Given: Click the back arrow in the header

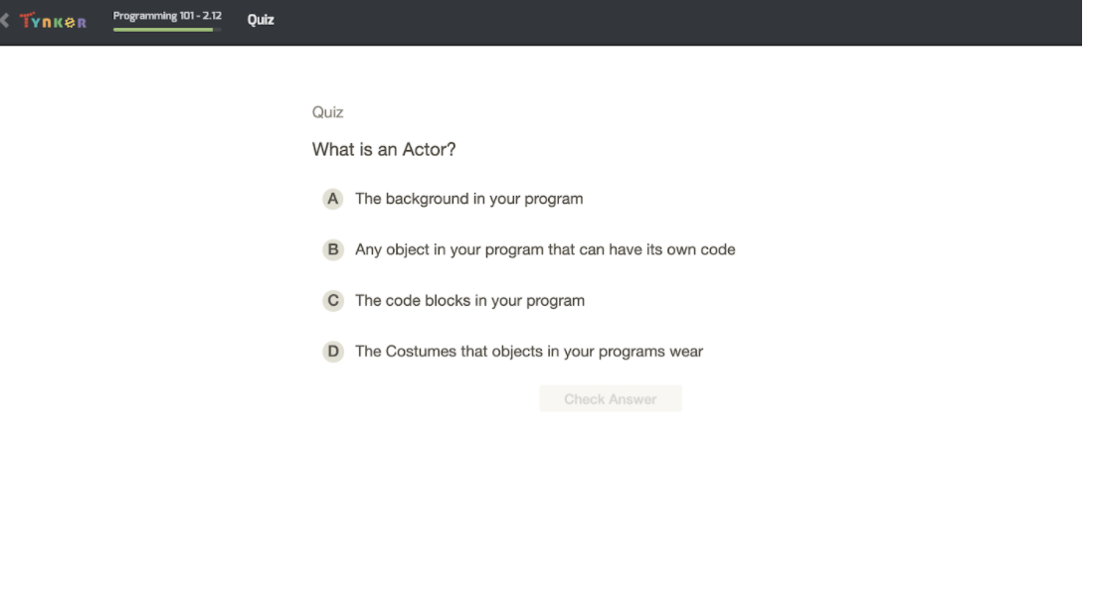Looking at the screenshot, I should pos(4,20).
